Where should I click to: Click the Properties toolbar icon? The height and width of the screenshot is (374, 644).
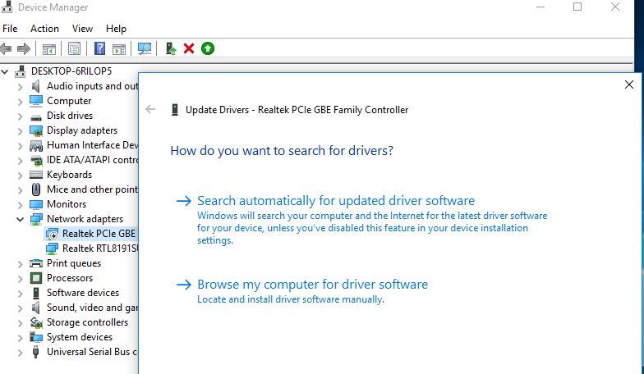click(x=75, y=48)
